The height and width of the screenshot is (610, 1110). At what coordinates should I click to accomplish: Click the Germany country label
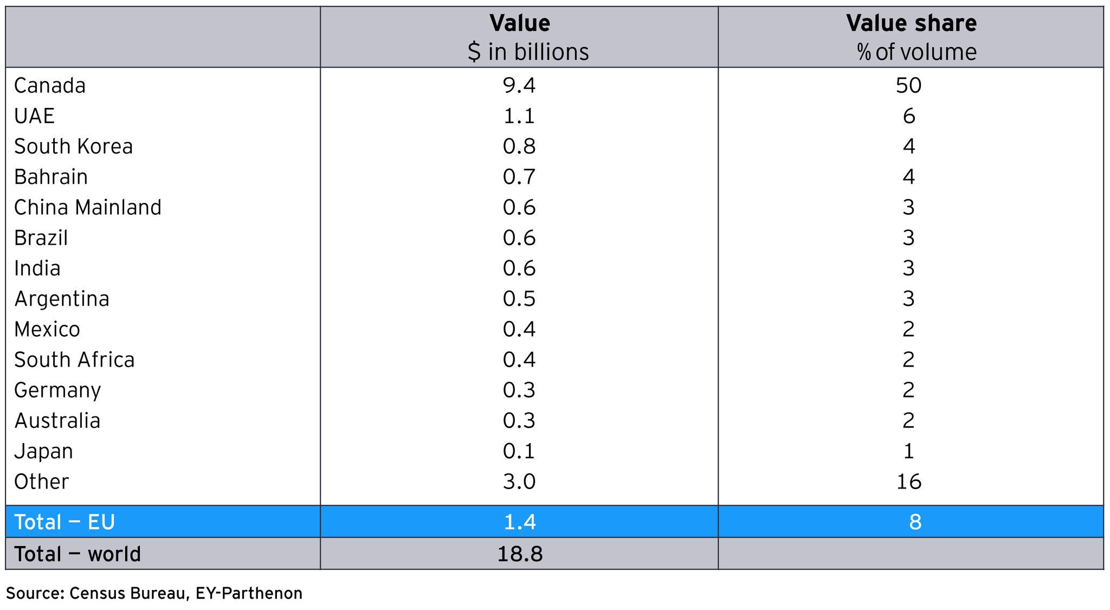[x=57, y=390]
